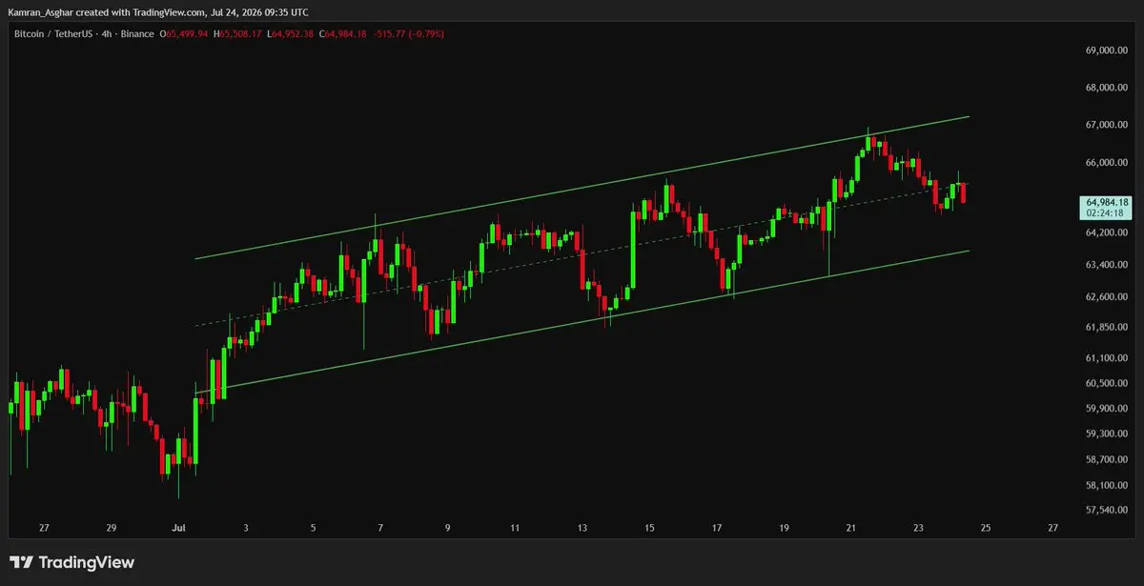1144x586 pixels.
Task: Click the 5 date label on time axis
Action: [313, 527]
